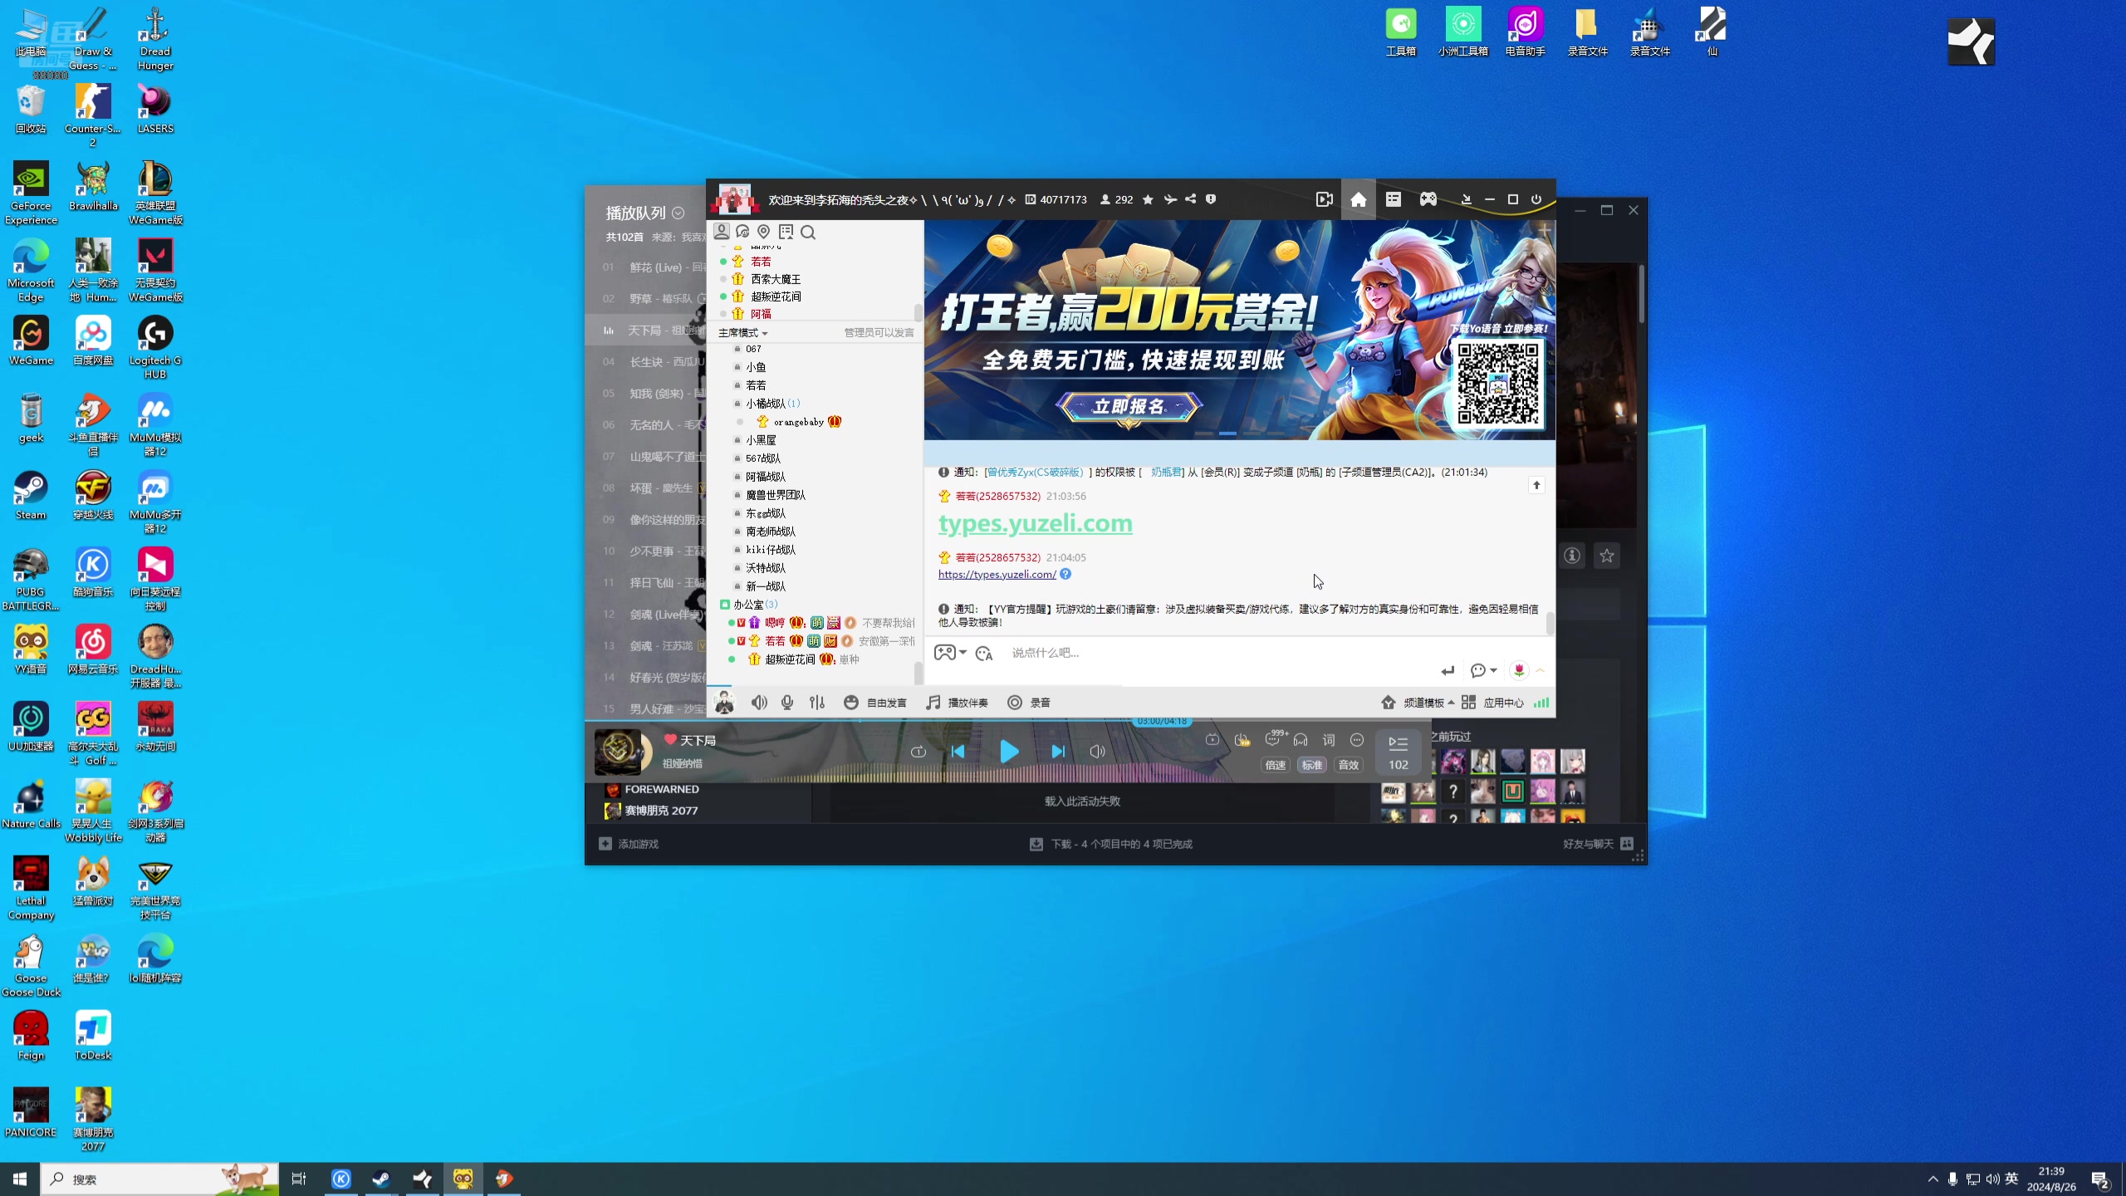Toggle the YY microphone icon

point(787,703)
